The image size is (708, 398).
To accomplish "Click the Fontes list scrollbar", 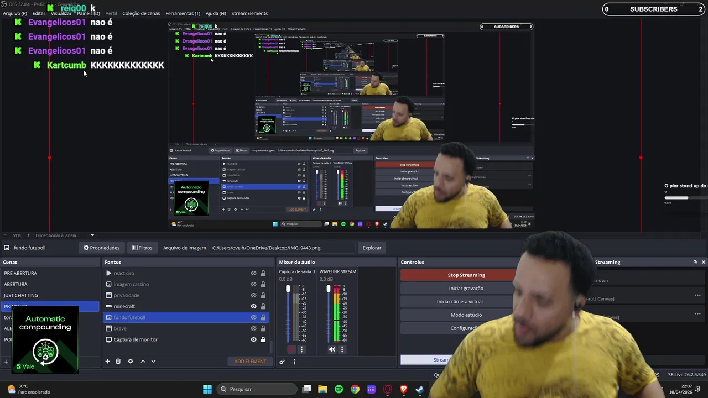I will coord(271,347).
